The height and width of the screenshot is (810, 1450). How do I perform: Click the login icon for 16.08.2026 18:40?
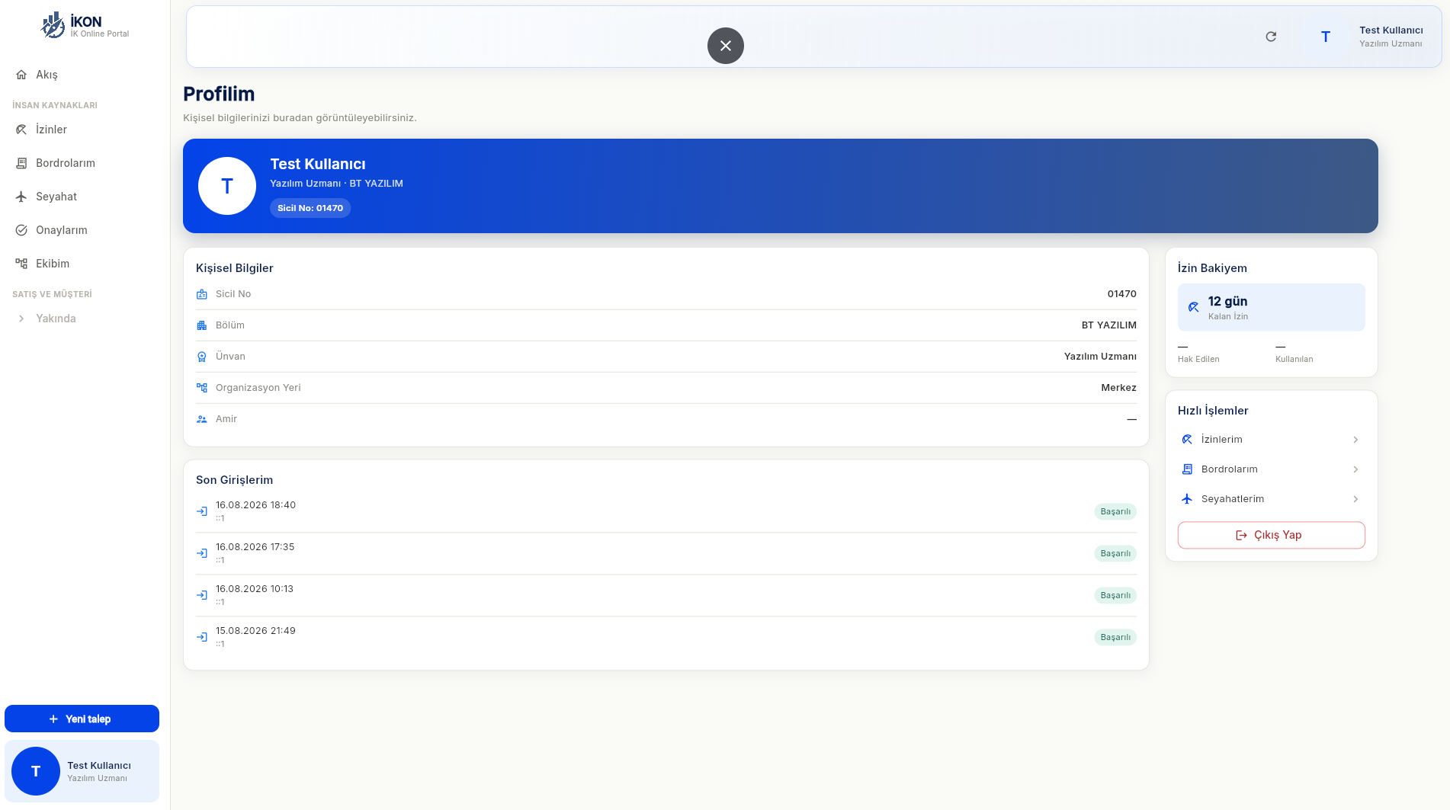[x=202, y=511]
